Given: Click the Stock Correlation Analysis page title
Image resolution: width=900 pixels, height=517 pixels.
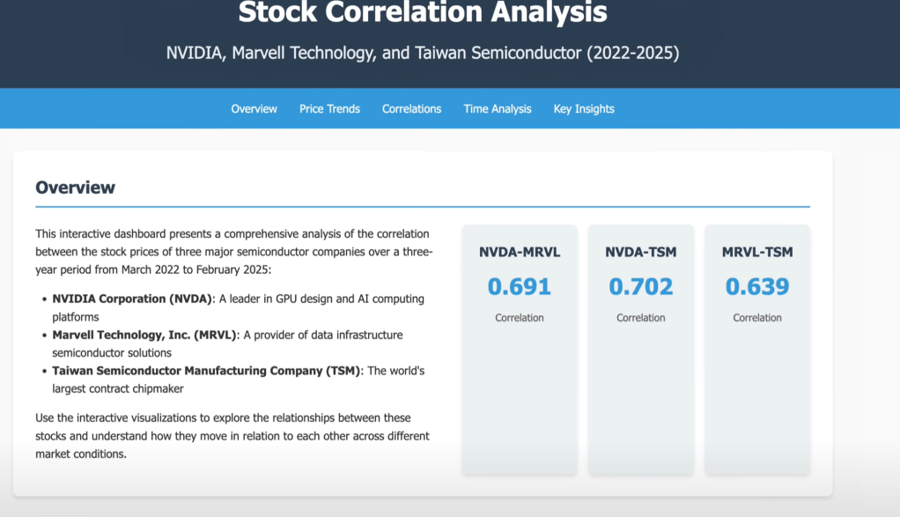Looking at the screenshot, I should (423, 13).
